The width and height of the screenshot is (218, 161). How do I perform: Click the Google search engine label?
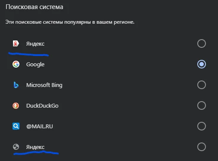pos(35,65)
